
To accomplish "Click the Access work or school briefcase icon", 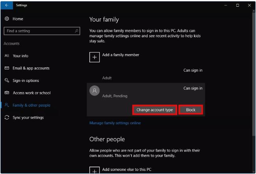I will point(7,93).
